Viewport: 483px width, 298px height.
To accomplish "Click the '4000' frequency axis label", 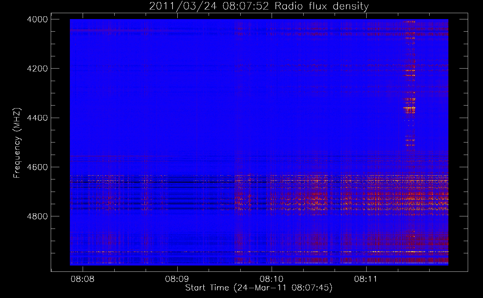I will pos(37,19).
